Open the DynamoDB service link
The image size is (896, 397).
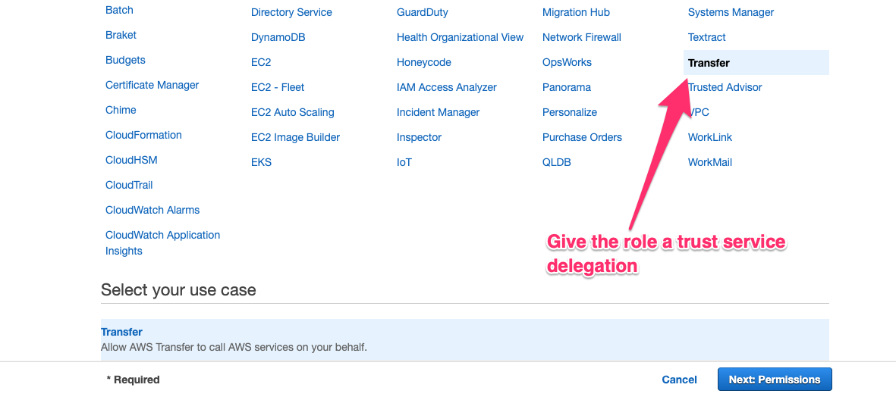click(278, 37)
